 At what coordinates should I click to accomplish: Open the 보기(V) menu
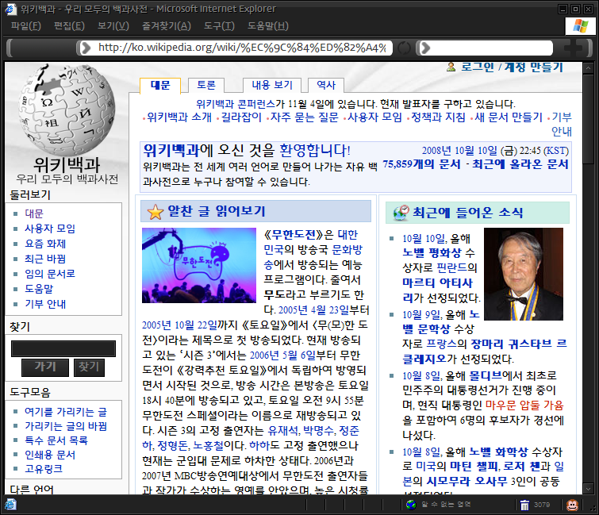pos(113,26)
